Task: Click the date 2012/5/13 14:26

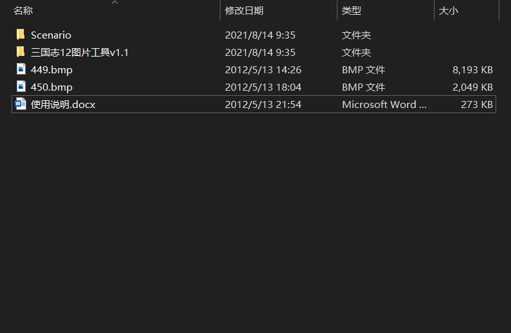Action: tap(263, 69)
